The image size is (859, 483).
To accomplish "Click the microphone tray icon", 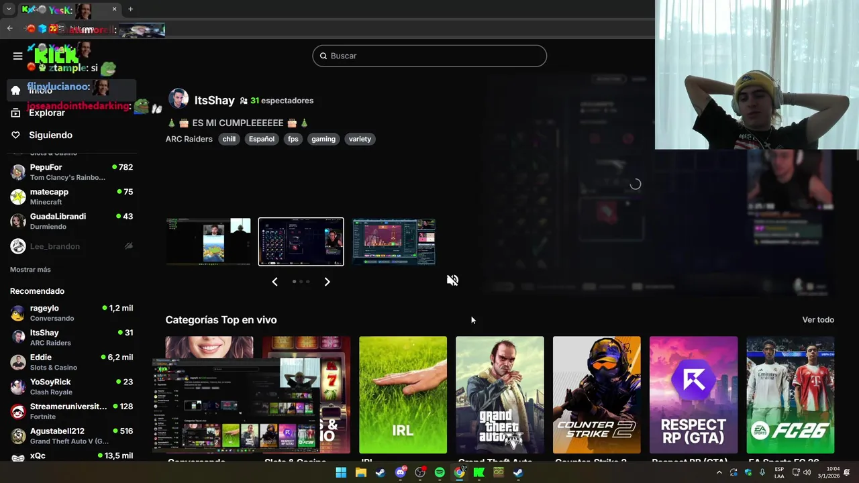I will click(762, 472).
